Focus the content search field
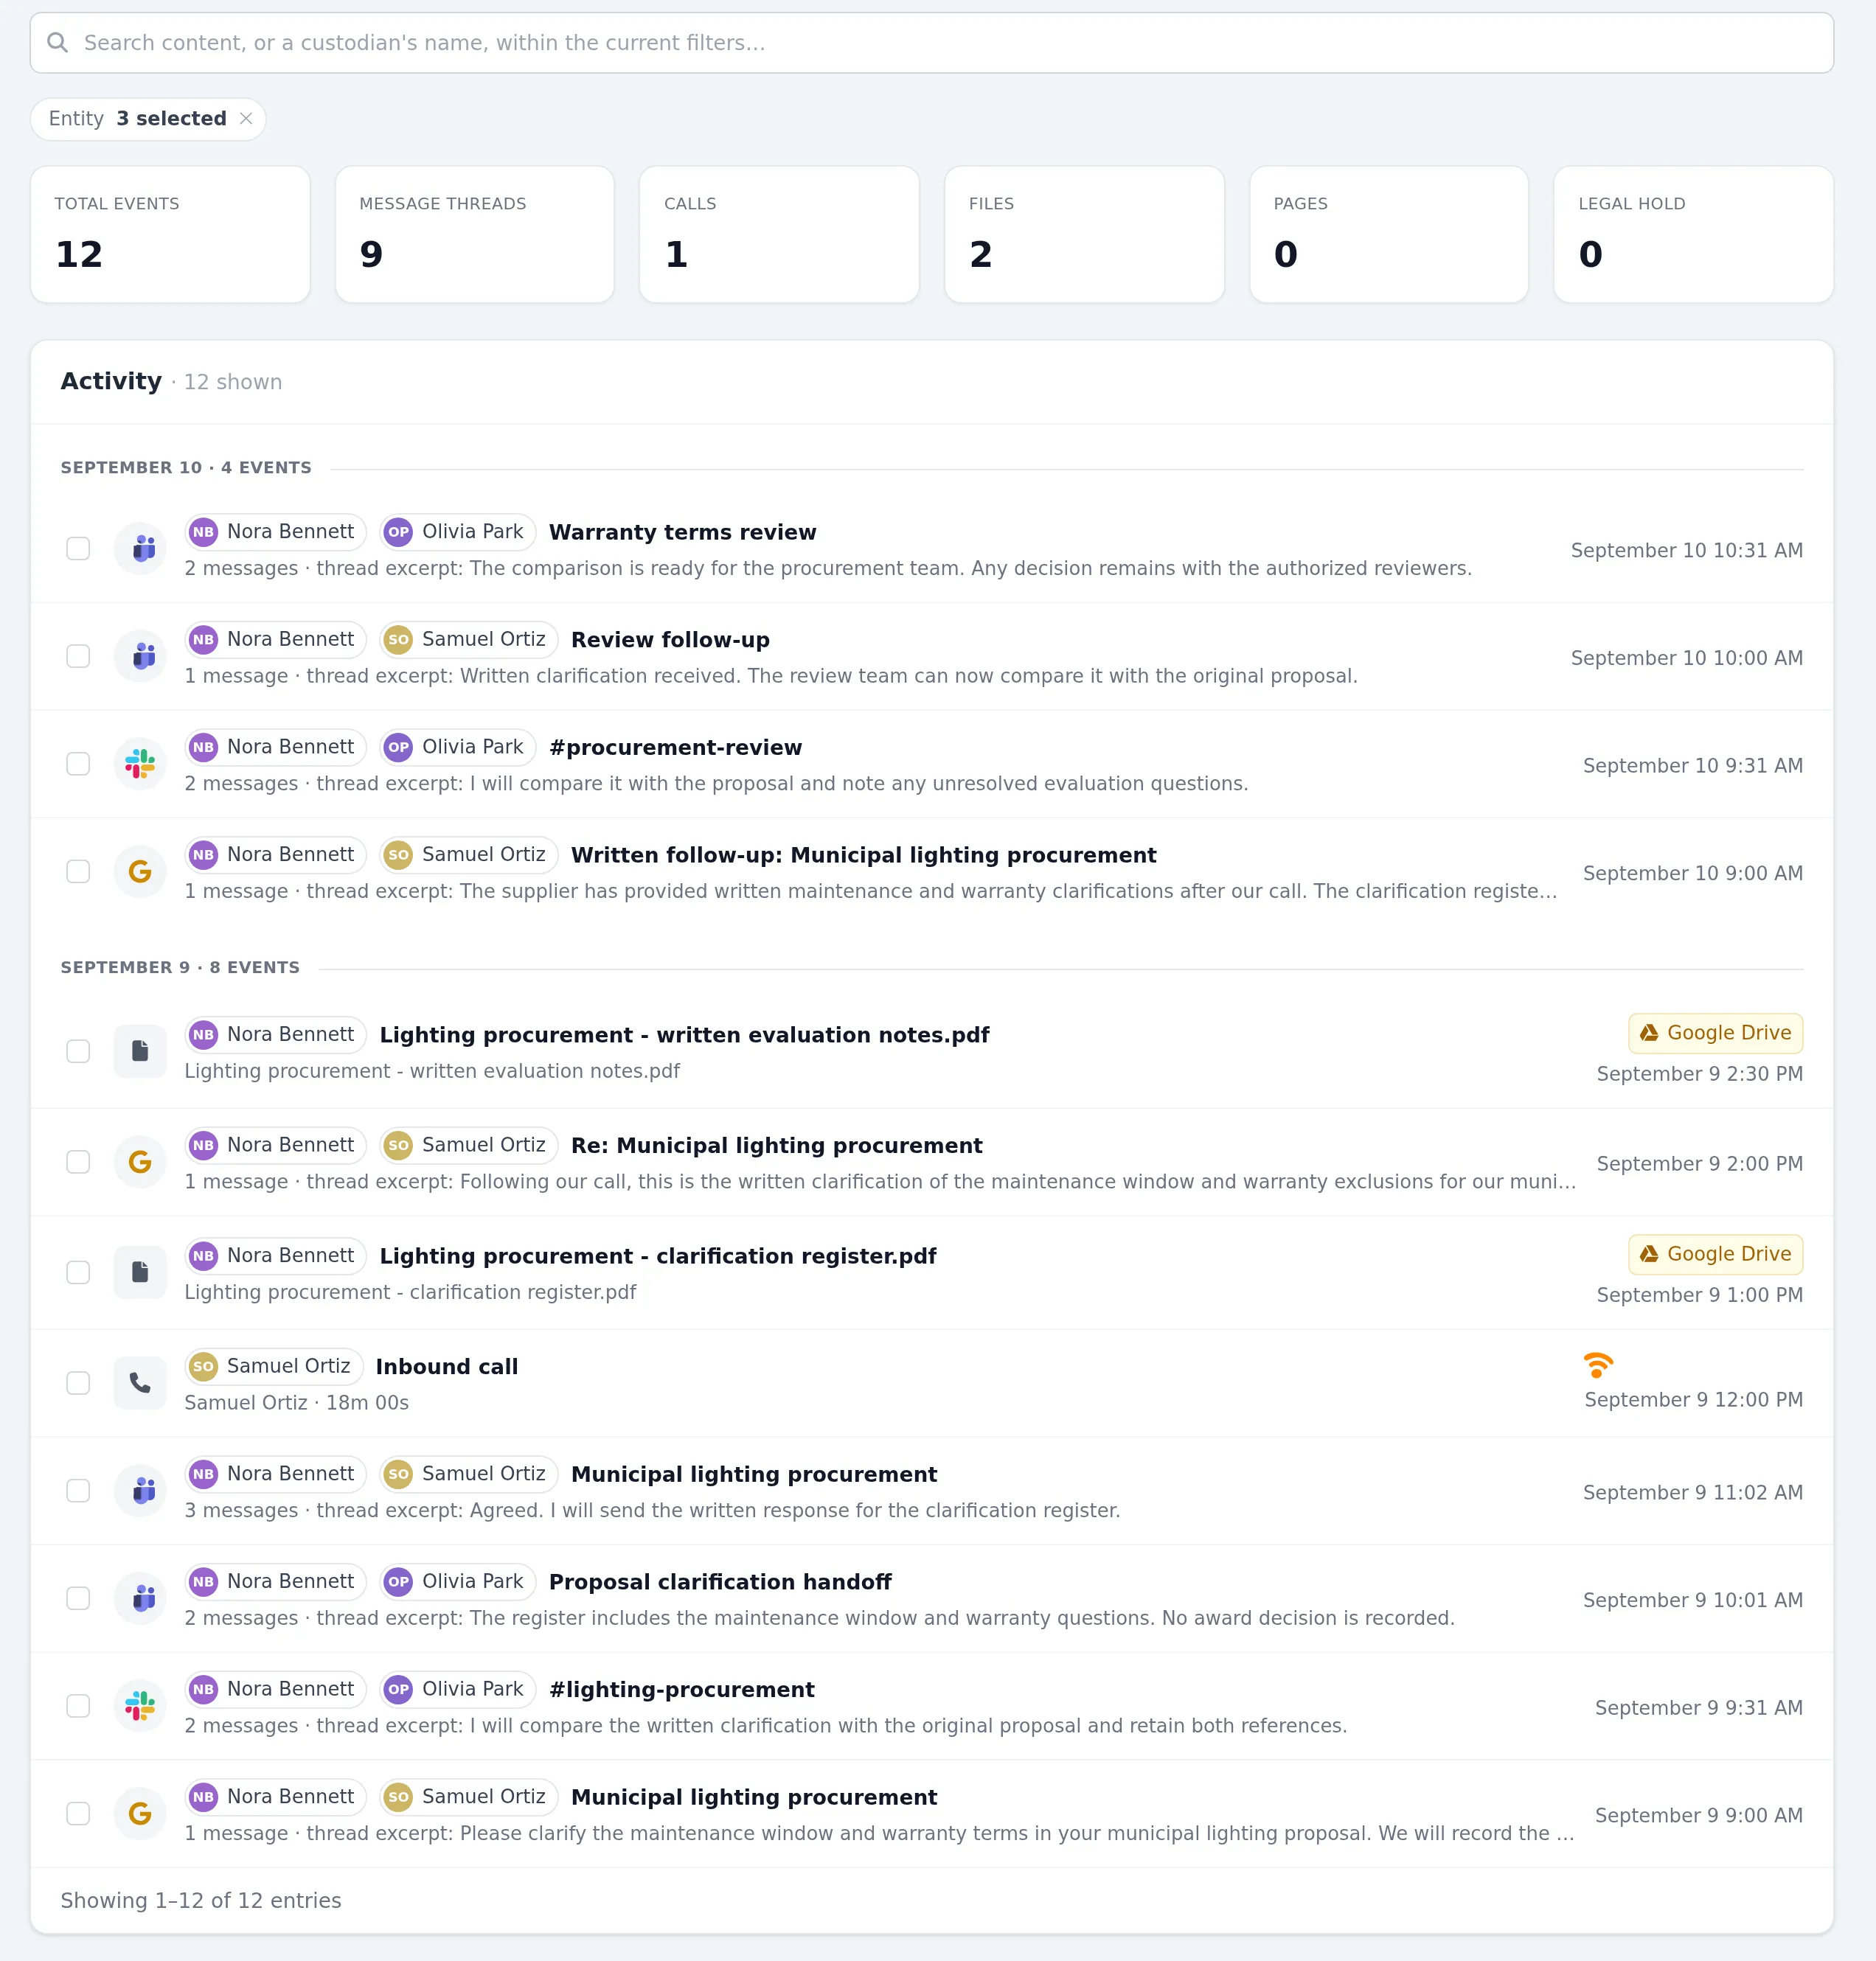The image size is (1876, 1961). 932,43
